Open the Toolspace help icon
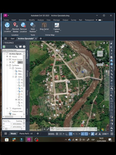The height and width of the screenshot is (155, 116). [24, 47]
